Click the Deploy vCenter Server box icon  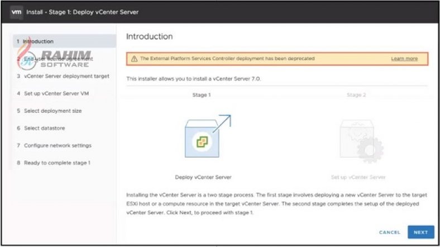pyautogui.click(x=208, y=136)
